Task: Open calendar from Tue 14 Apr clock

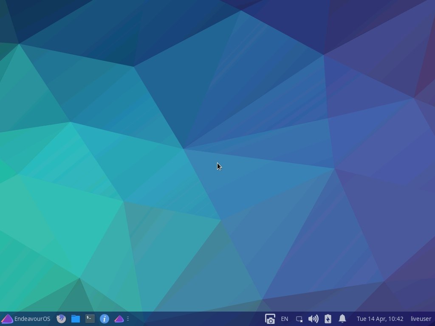Action: coord(380,319)
